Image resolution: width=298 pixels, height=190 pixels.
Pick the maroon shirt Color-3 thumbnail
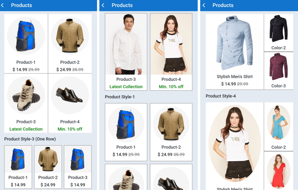pos(279,67)
